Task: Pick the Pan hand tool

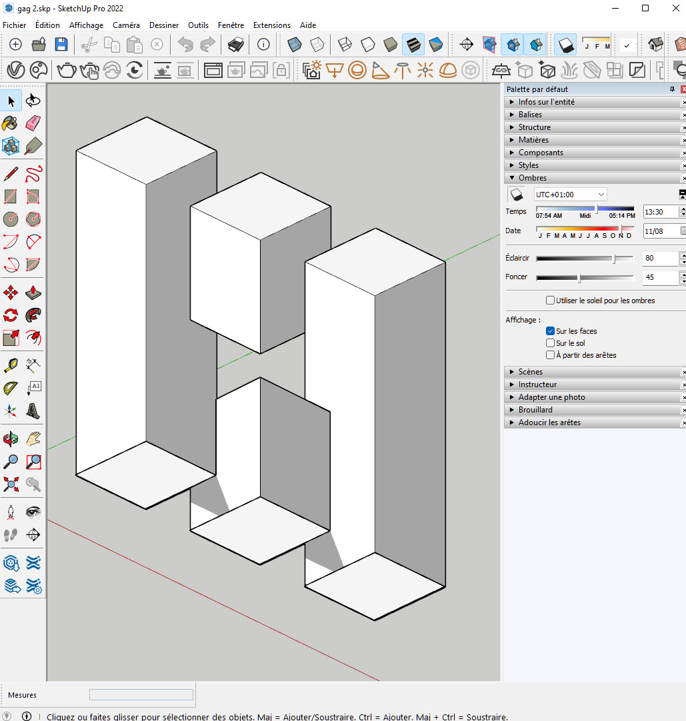Action: (x=33, y=438)
